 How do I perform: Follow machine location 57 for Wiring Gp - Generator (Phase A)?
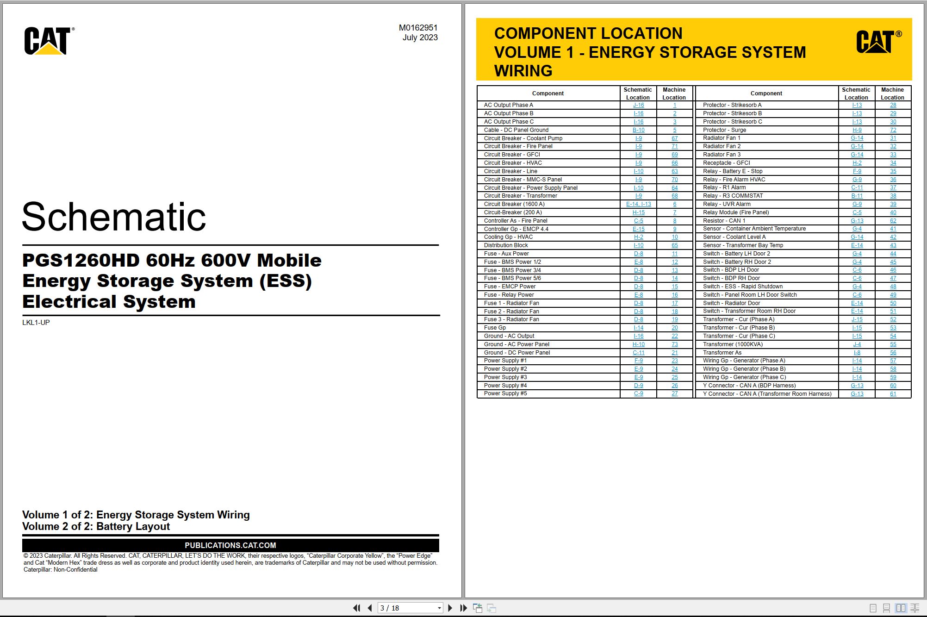point(893,361)
